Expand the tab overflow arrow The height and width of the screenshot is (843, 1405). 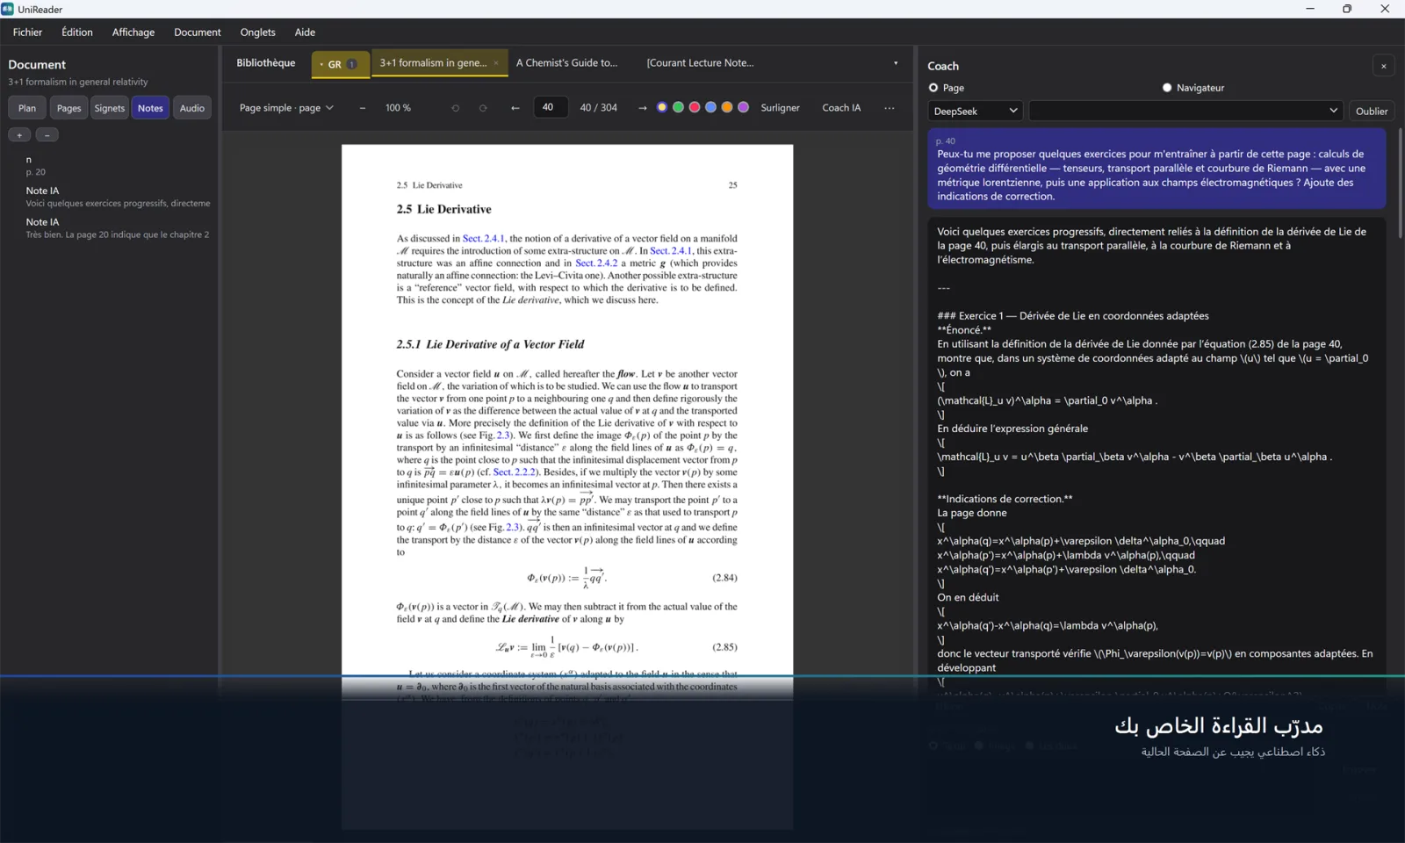896,63
